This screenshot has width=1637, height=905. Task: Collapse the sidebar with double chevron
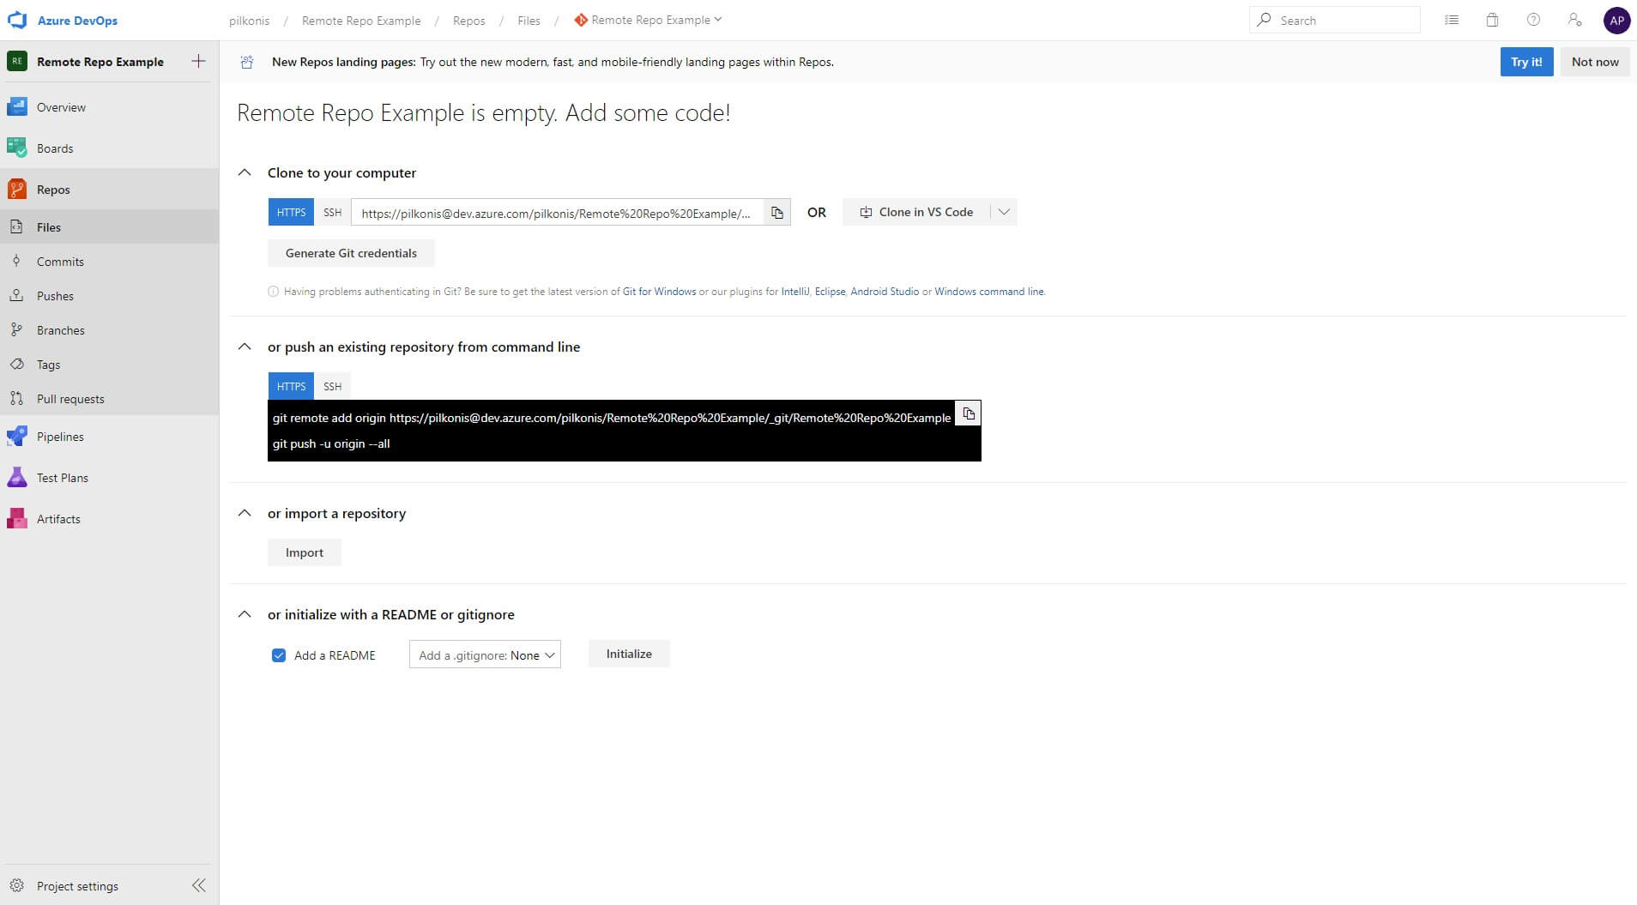[199, 885]
